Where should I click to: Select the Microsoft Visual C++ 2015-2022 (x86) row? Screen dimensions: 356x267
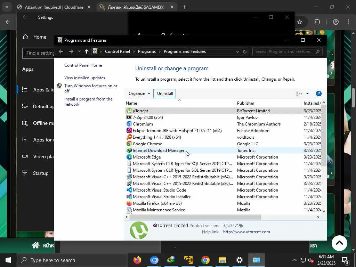coord(224,184)
